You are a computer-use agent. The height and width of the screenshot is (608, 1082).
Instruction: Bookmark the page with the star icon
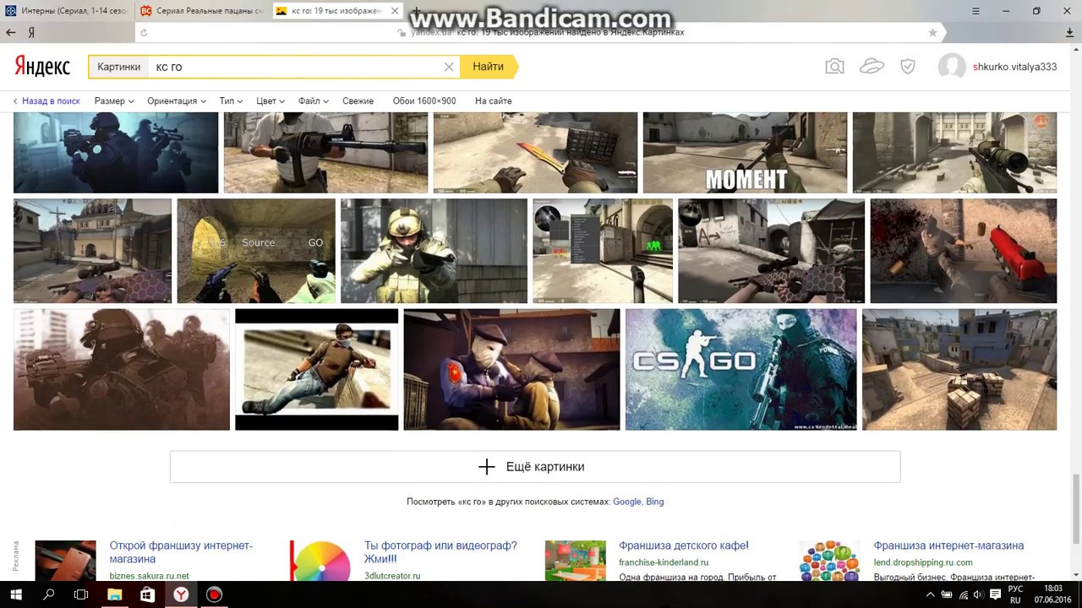point(932,32)
